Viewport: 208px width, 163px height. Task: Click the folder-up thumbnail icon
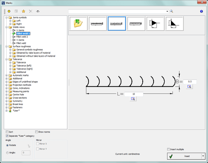[78, 23]
